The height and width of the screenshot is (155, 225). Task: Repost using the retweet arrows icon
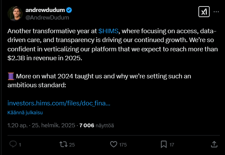point(63,144)
